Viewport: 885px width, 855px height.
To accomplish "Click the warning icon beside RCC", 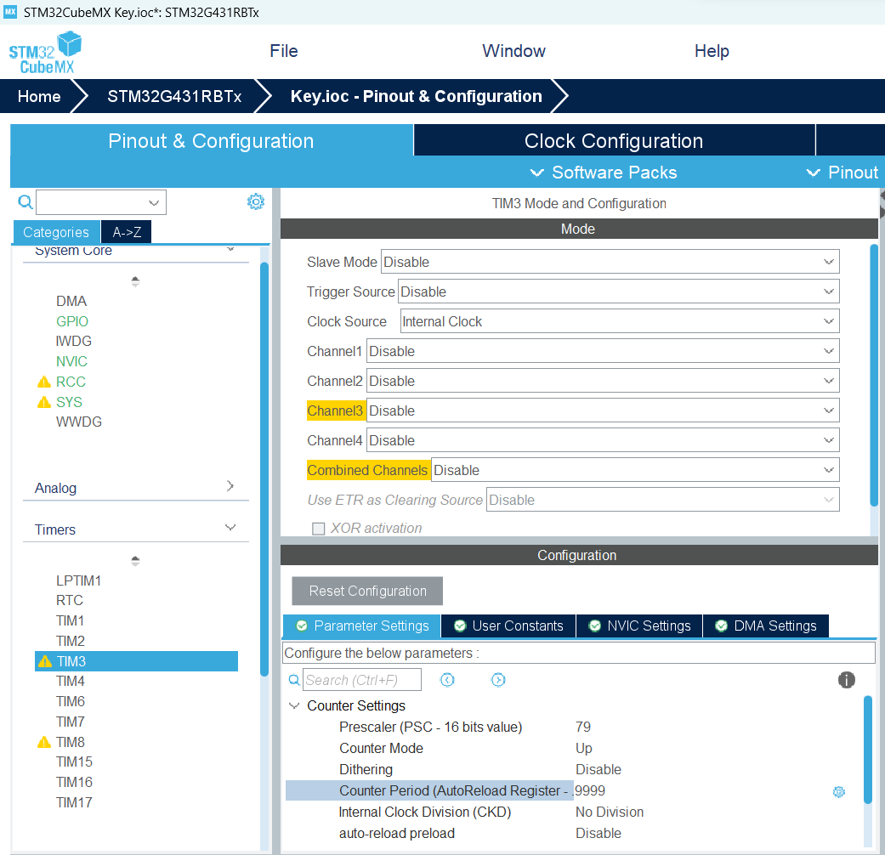I will [44, 382].
